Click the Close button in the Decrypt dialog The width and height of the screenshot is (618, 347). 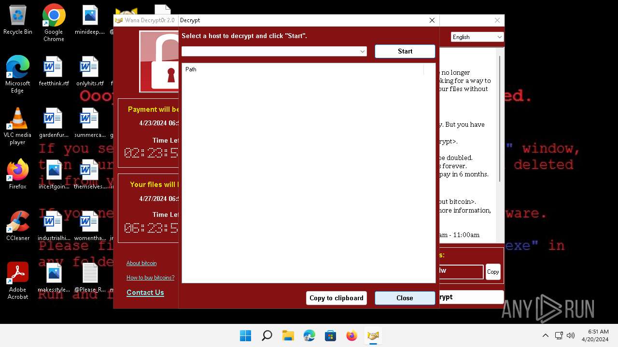coord(405,298)
